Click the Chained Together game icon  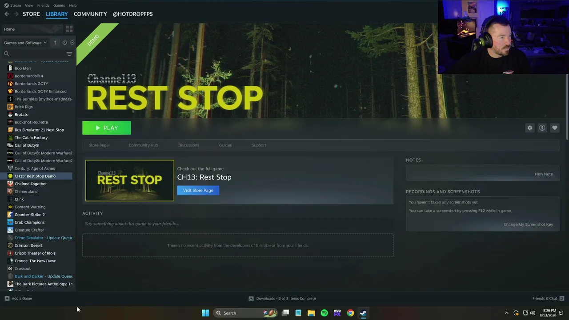point(10,184)
